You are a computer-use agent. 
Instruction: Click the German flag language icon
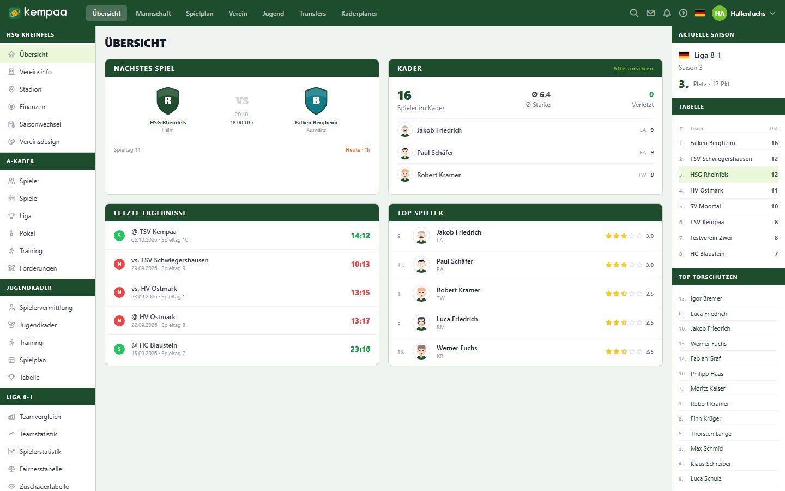pos(700,13)
